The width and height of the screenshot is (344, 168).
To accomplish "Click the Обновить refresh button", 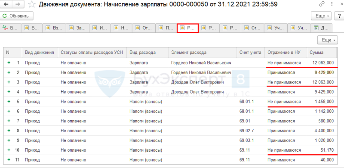I will pyautogui.click(x=17, y=16).
